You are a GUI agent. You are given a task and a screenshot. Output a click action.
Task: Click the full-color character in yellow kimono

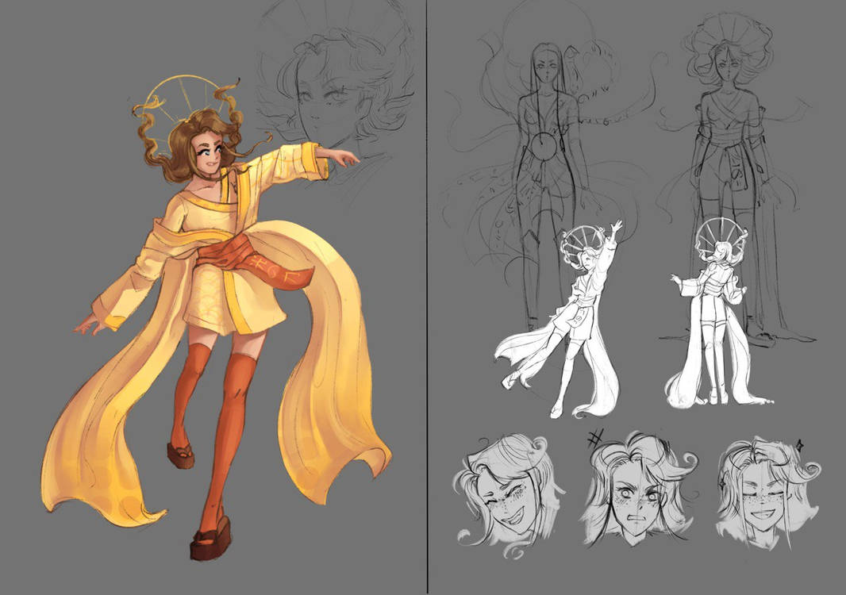click(x=216, y=318)
